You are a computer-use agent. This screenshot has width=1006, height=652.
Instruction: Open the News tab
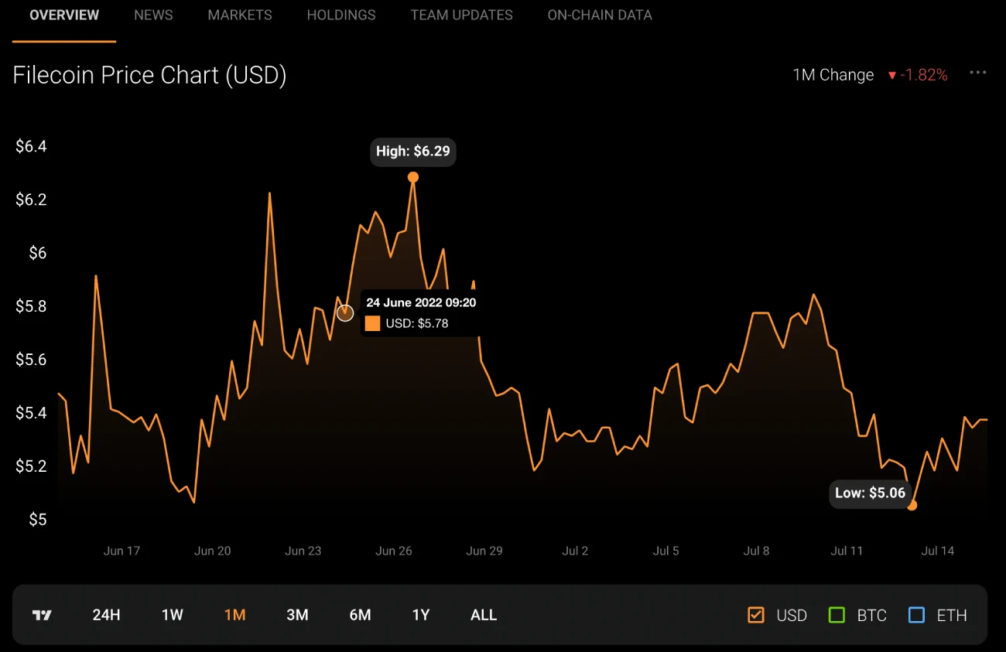153,15
